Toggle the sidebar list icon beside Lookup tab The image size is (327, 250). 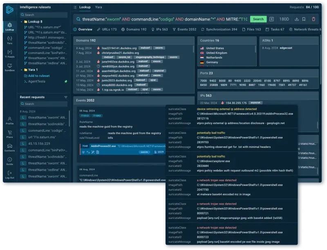(x=74, y=7)
